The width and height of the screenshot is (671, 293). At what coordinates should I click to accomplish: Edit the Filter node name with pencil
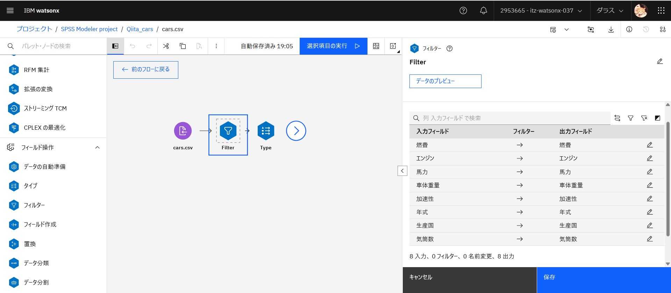point(660,62)
